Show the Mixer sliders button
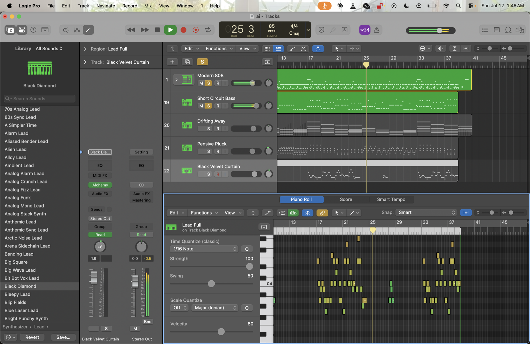Viewport: 530px width, 344px height. click(x=77, y=30)
